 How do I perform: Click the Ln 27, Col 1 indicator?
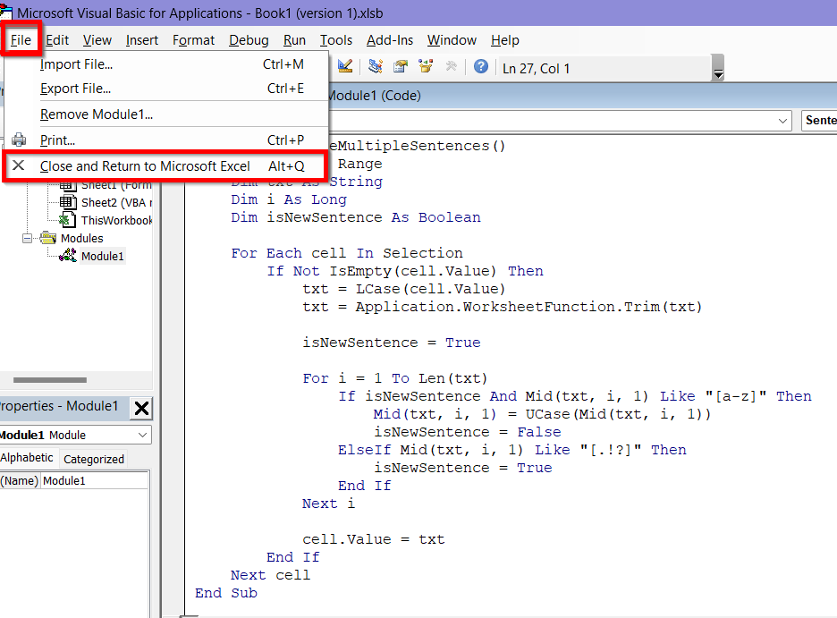[536, 69]
